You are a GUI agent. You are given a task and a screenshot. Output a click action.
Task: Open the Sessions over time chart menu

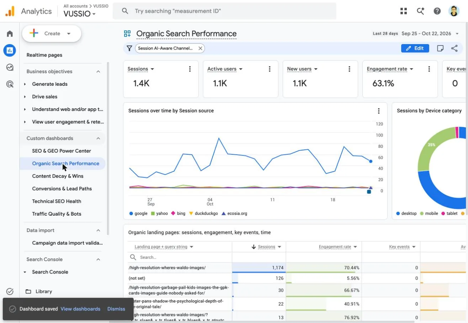[x=379, y=111]
